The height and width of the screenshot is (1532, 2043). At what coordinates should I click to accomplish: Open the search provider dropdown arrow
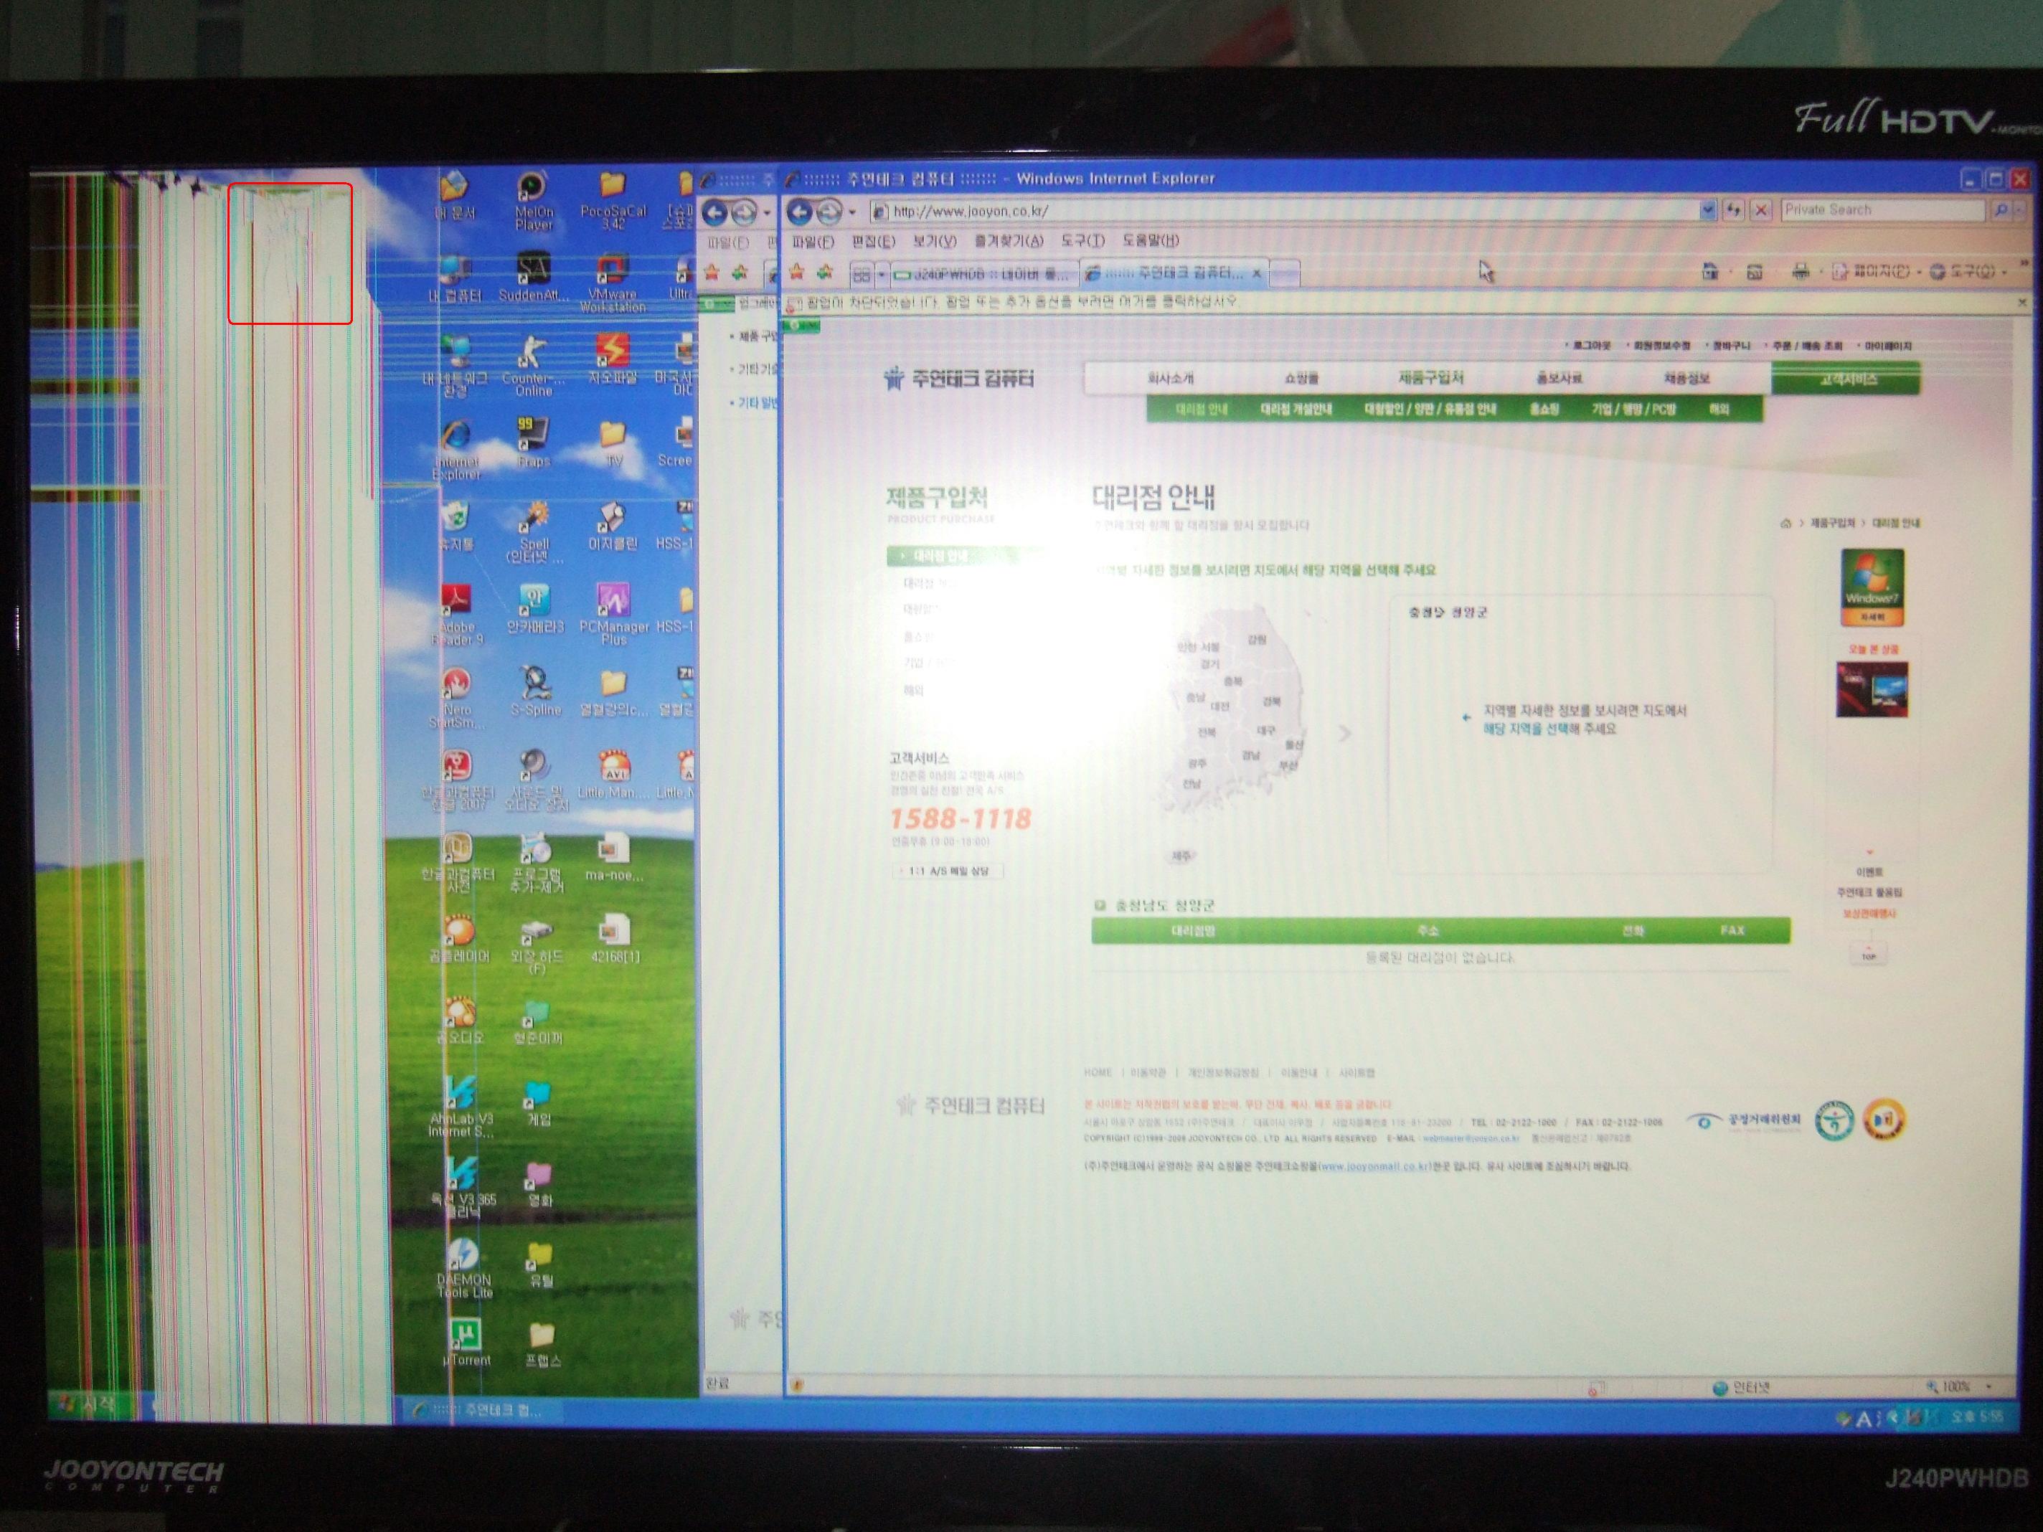(2020, 211)
